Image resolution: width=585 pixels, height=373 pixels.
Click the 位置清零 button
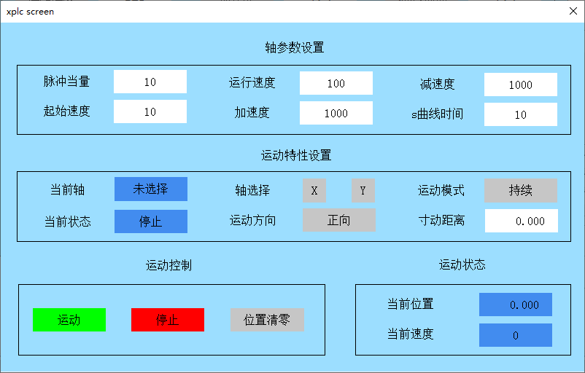[267, 320]
